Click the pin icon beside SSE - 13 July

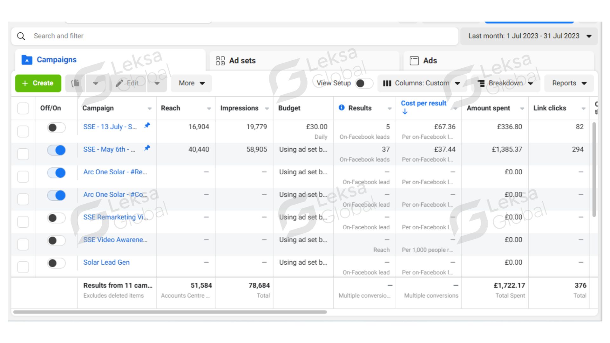[147, 125]
